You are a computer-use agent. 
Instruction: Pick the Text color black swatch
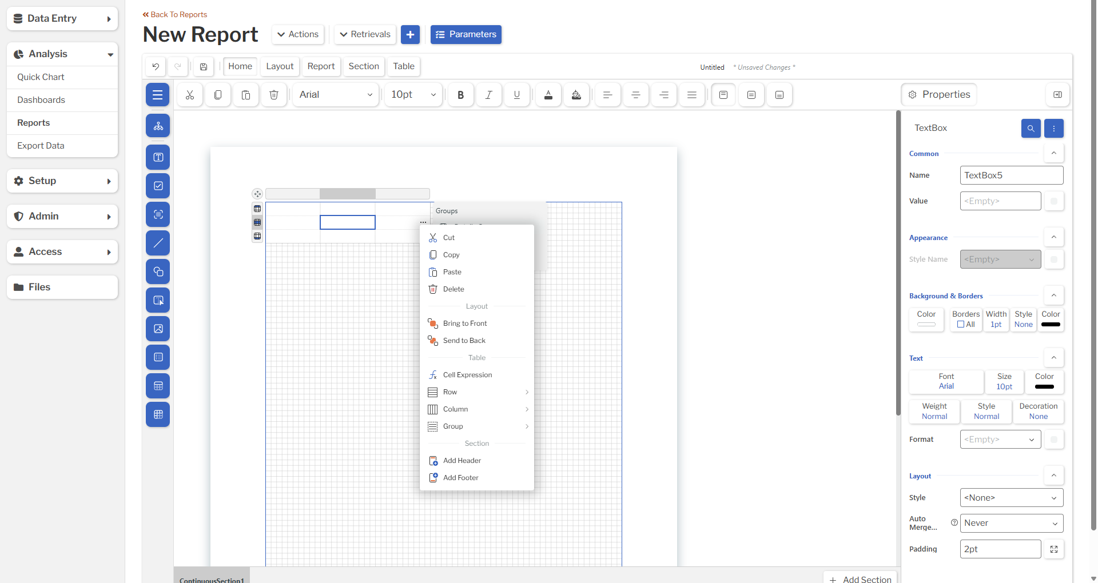pos(1044,387)
